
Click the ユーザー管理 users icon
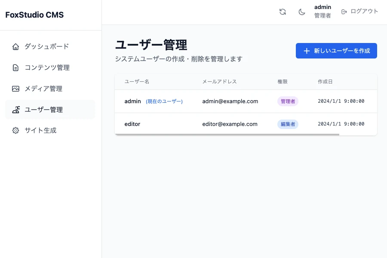click(15, 109)
